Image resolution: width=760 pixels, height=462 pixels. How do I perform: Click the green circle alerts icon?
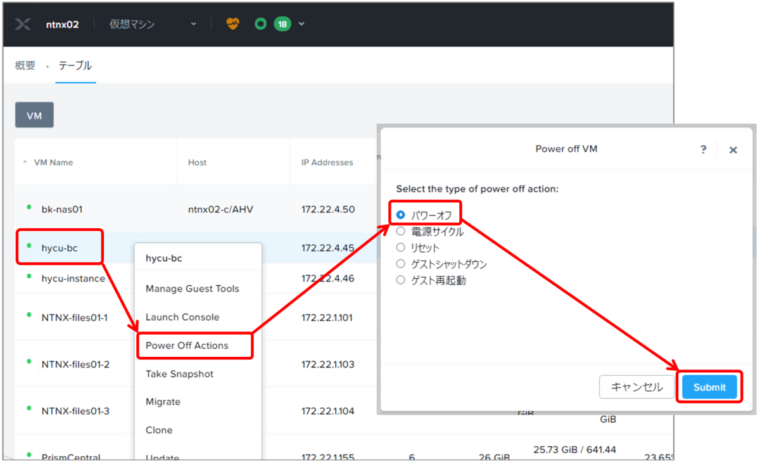click(x=260, y=24)
